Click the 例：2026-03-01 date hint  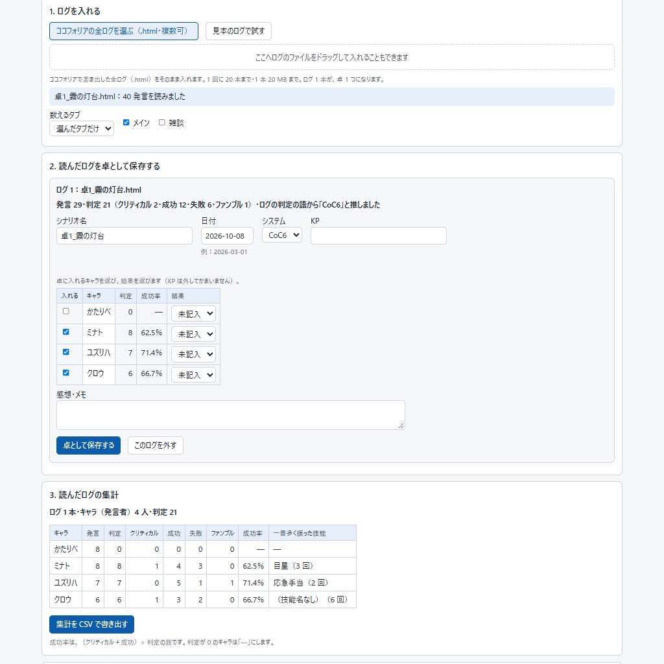(224, 252)
